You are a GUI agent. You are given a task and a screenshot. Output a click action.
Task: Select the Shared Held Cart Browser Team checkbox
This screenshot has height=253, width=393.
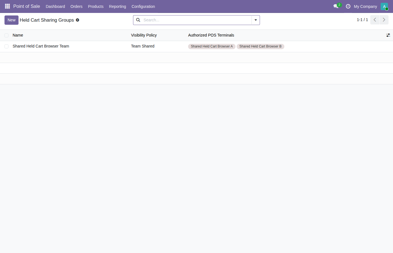[x=6, y=46]
